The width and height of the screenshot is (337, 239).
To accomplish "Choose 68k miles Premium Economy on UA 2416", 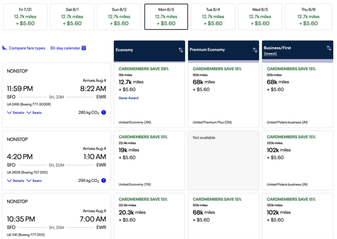I will [223, 95].
